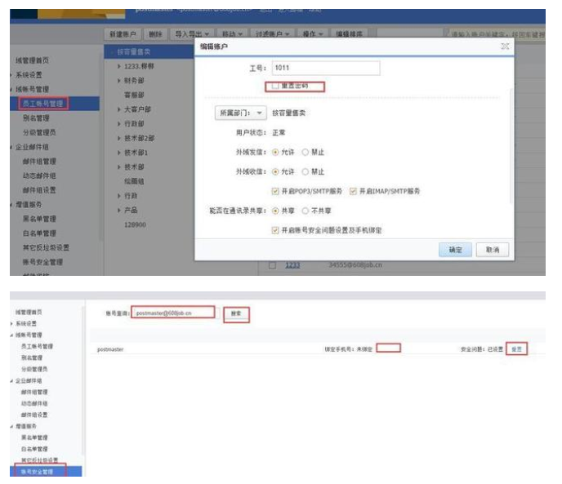Click the 新建帐户 toolbar button
This screenshot has height=484, width=562.
[124, 34]
